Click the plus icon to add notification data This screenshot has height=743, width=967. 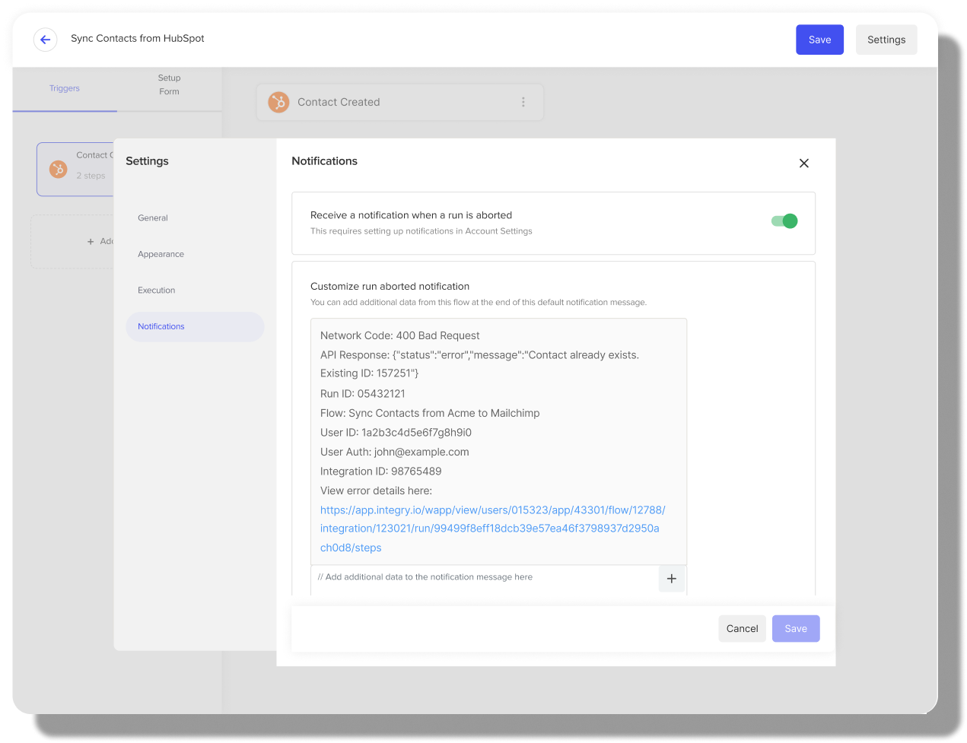(672, 579)
